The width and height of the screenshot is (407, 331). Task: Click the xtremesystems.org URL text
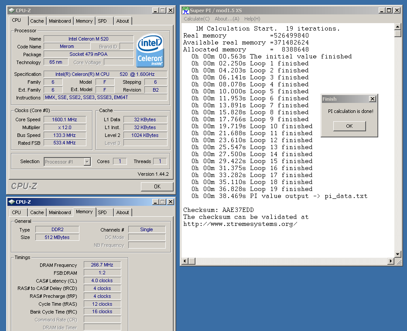(x=240, y=224)
